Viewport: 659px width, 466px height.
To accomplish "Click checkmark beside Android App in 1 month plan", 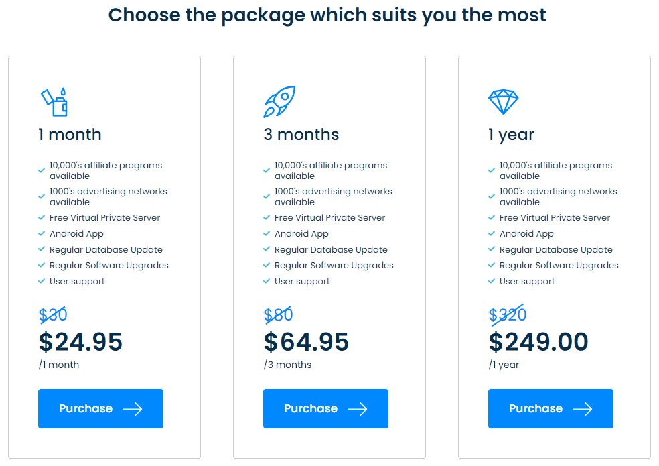I will coord(42,233).
